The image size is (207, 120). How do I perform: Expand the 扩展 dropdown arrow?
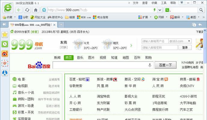(151, 17)
